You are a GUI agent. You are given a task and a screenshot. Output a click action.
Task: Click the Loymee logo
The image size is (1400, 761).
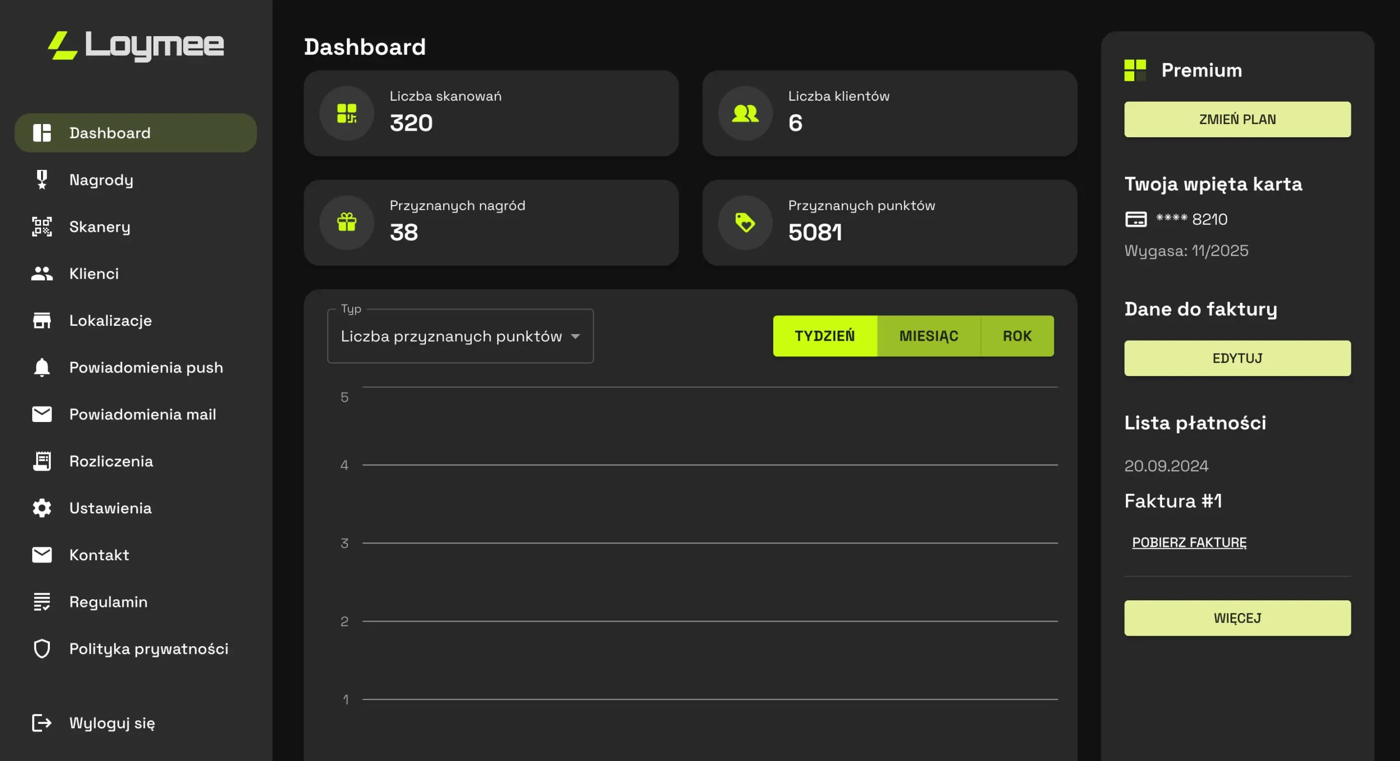coord(136,45)
